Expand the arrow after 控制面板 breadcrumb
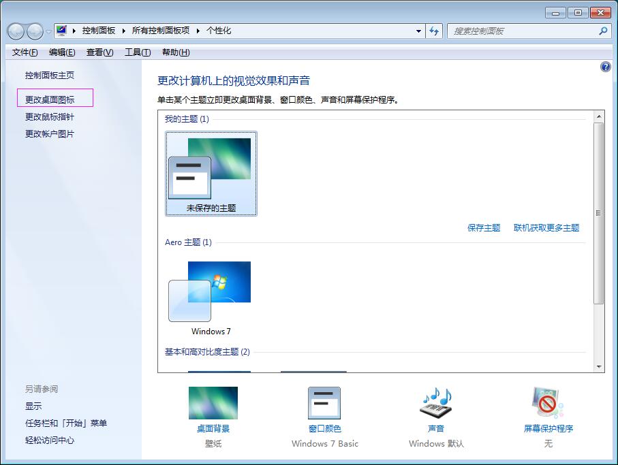The image size is (618, 465). [124, 31]
